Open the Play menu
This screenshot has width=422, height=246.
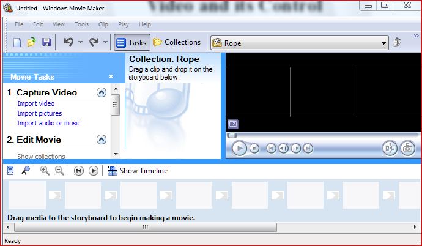[124, 24]
